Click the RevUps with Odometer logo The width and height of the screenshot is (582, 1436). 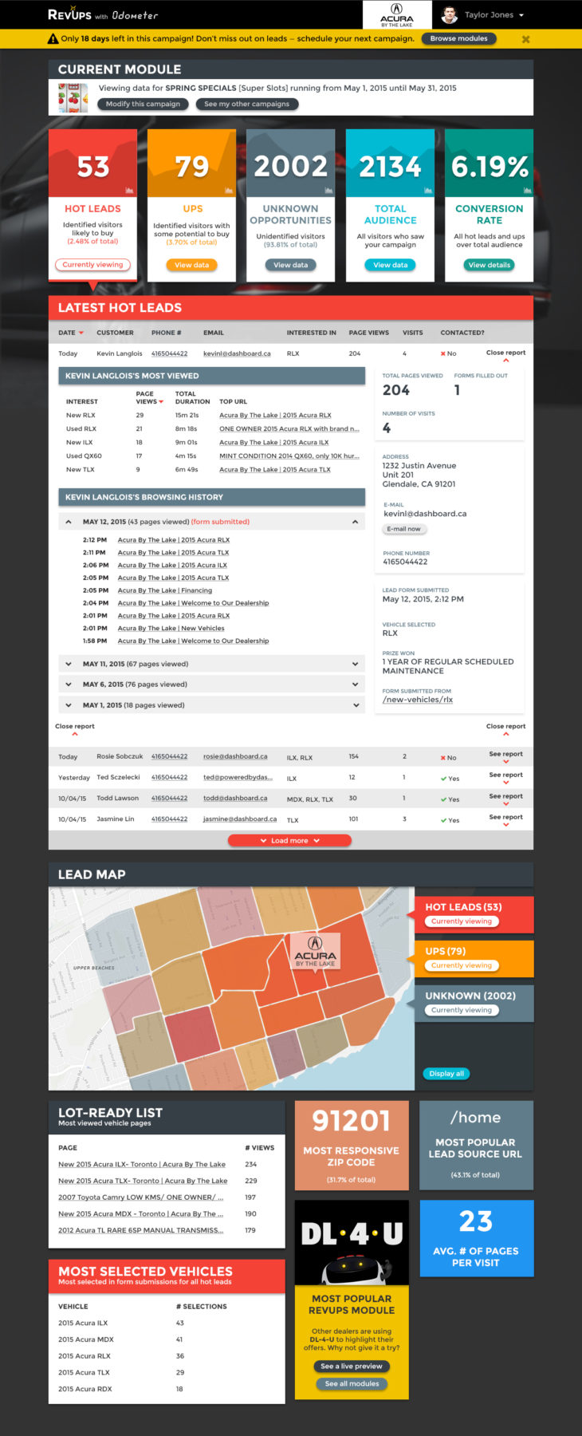point(103,14)
